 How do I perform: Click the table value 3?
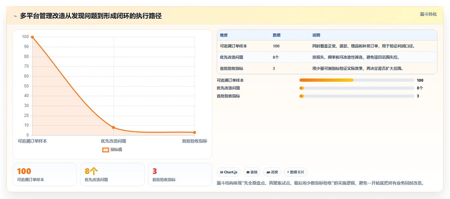[274, 69]
